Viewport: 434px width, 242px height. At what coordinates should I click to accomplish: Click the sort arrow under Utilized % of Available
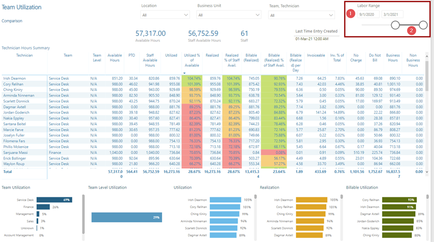[x=185, y=73]
